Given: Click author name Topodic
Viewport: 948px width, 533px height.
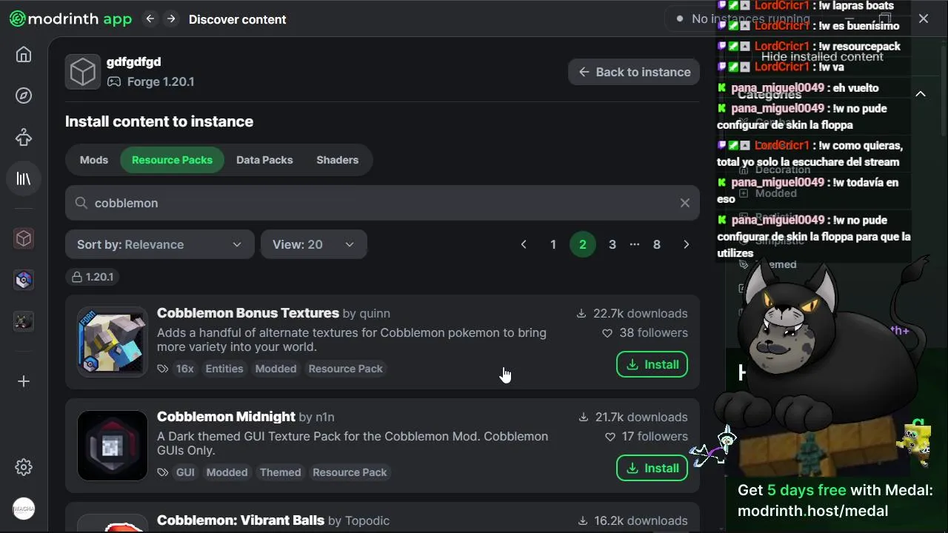Looking at the screenshot, I should coord(367,521).
